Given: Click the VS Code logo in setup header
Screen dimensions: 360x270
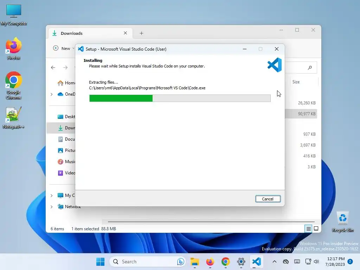Looking at the screenshot, I should point(275,65).
